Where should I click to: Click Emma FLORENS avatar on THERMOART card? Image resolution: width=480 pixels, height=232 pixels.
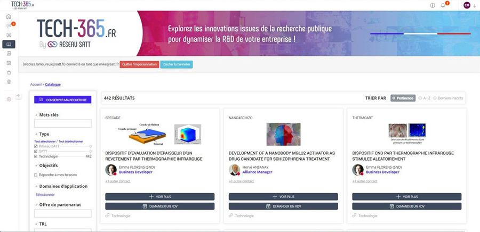[x=358, y=170]
